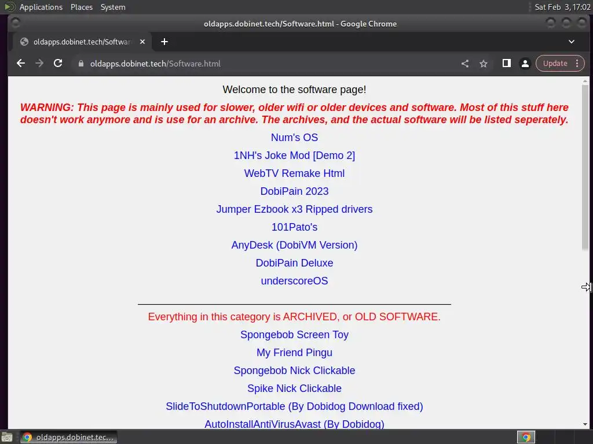Open Spongebob Nick Clickable link
Viewport: 593px width, 444px height.
pos(294,371)
